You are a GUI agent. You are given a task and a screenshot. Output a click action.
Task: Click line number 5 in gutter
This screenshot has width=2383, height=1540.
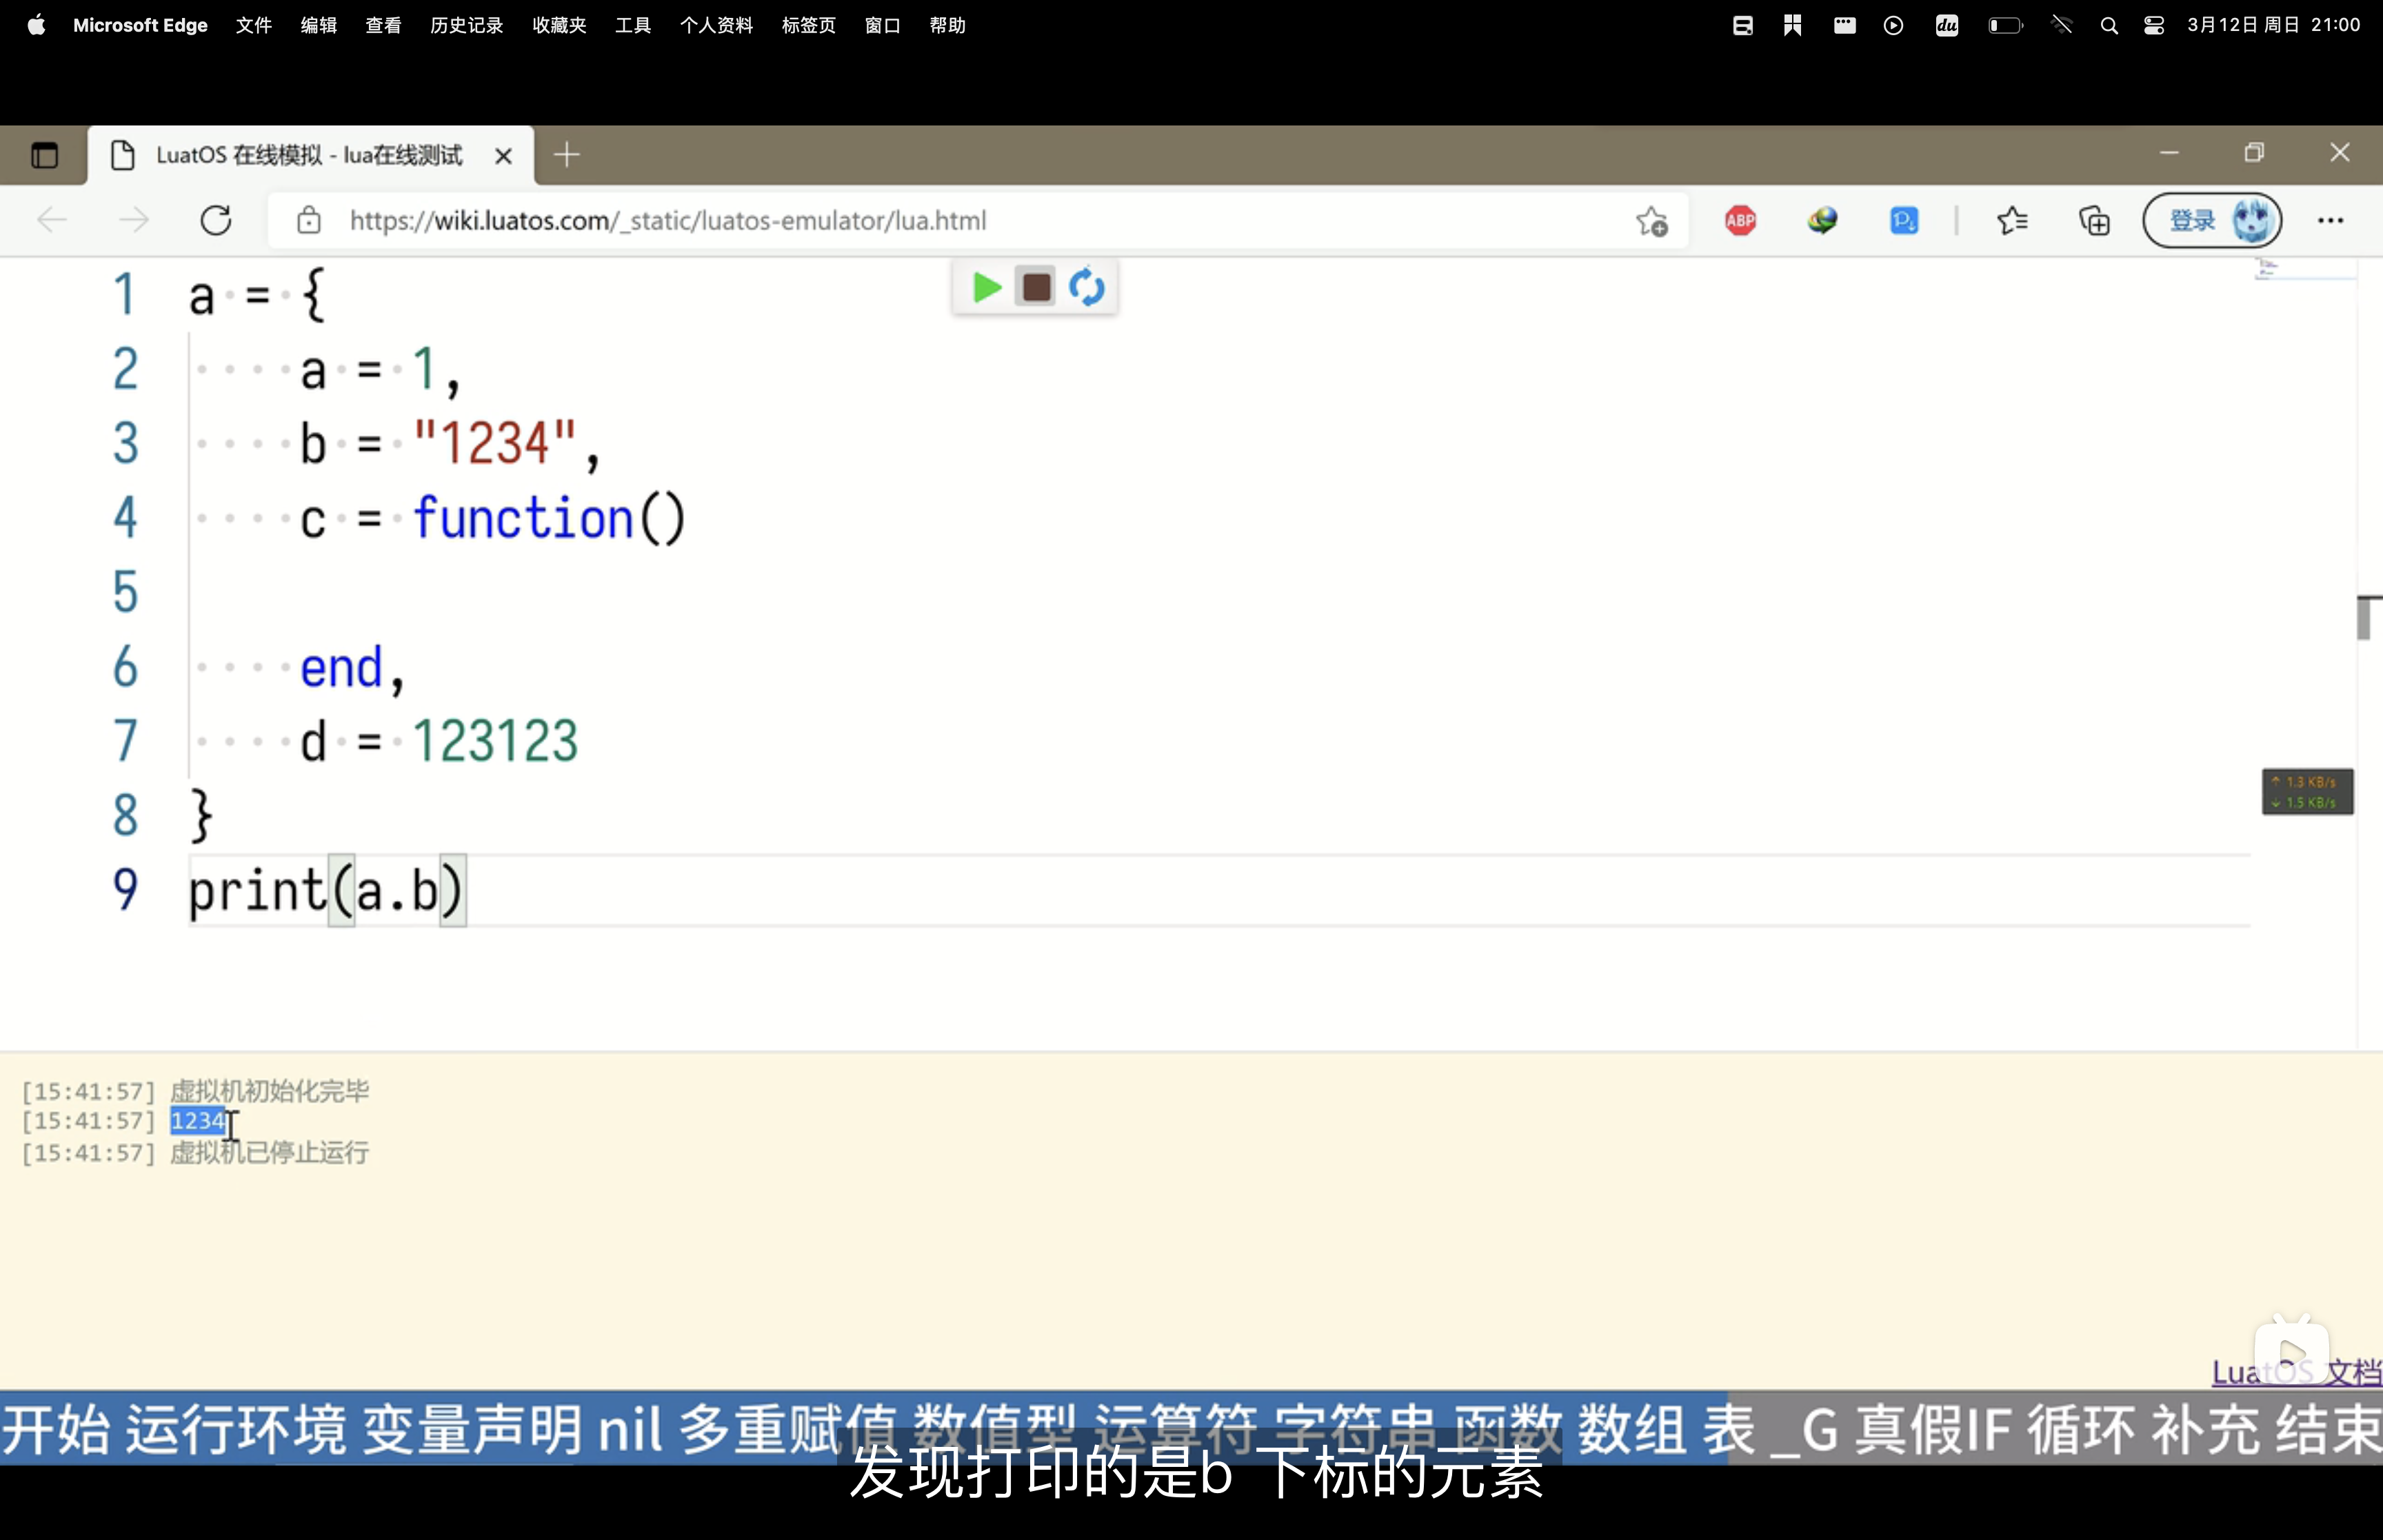pyautogui.click(x=125, y=592)
